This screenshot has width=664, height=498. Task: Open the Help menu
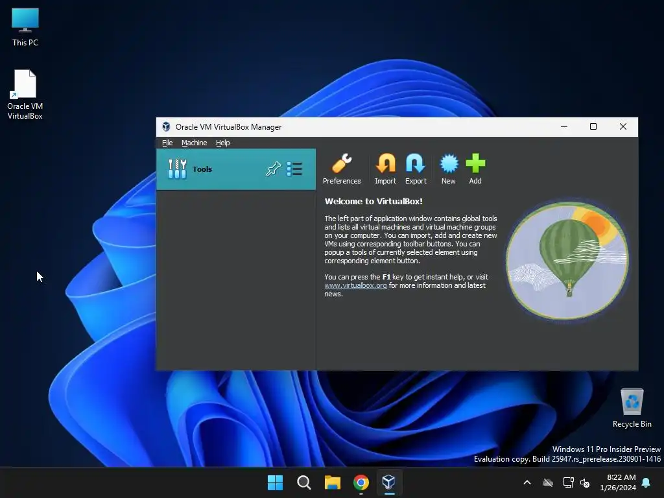click(223, 143)
